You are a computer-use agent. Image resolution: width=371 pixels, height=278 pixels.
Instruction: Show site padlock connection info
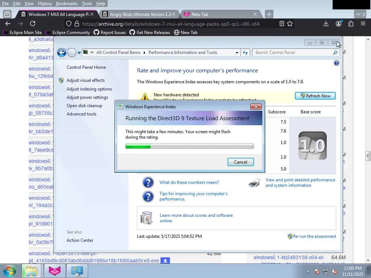point(77,24)
